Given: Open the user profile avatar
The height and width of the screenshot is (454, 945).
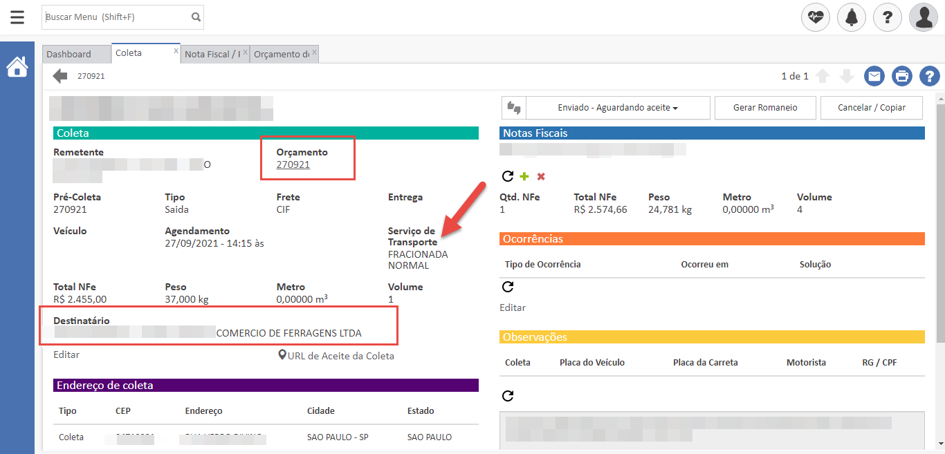Looking at the screenshot, I should pyautogui.click(x=924, y=17).
